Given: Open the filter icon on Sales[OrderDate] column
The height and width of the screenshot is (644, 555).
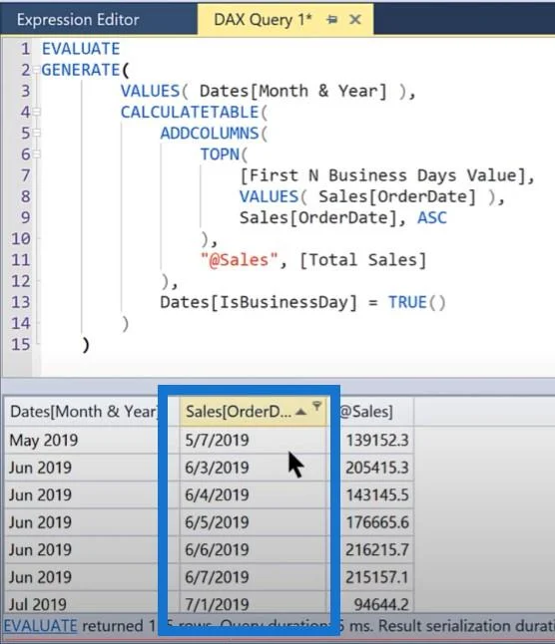Looking at the screenshot, I should (317, 406).
